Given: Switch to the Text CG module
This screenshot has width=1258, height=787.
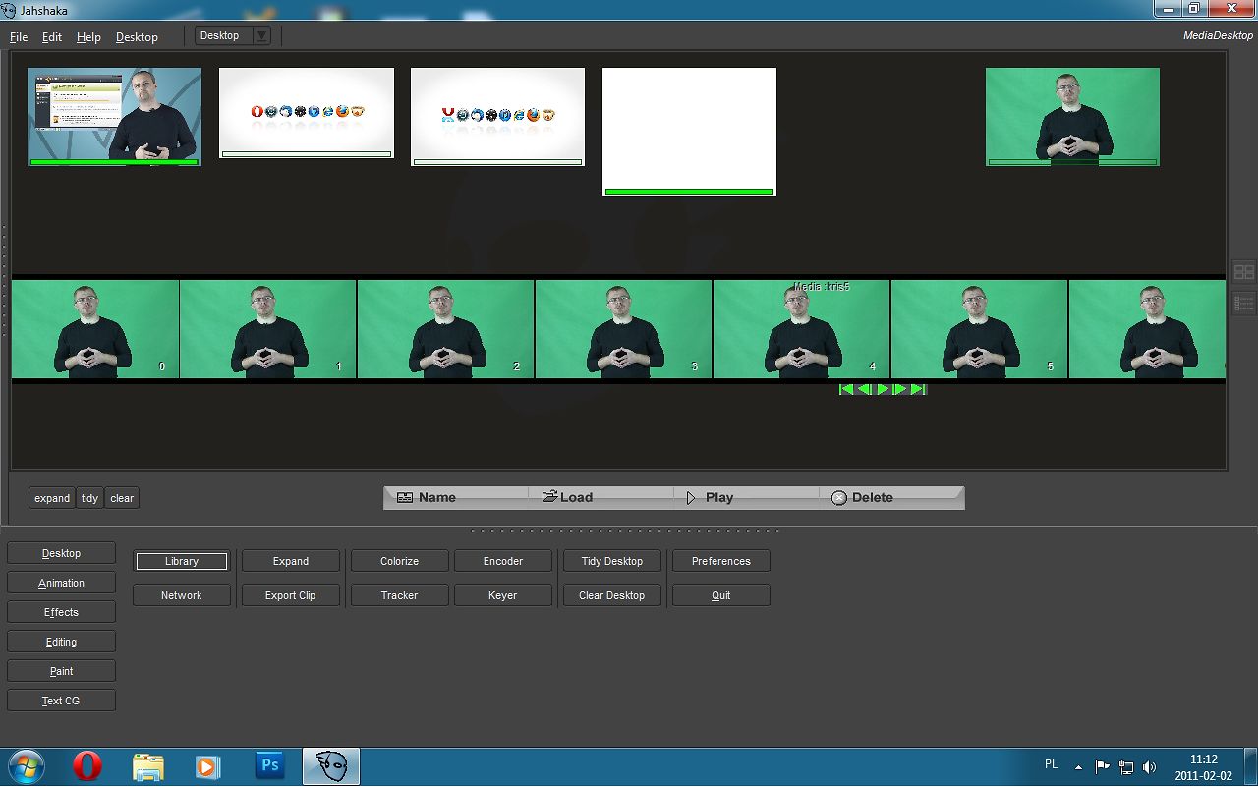Looking at the screenshot, I should pos(61,701).
